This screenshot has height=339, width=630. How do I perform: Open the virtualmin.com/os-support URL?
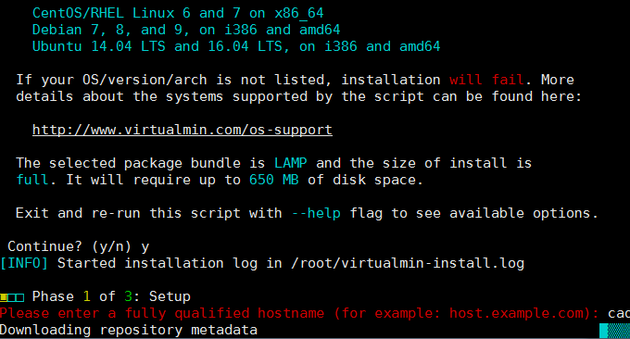click(x=182, y=131)
